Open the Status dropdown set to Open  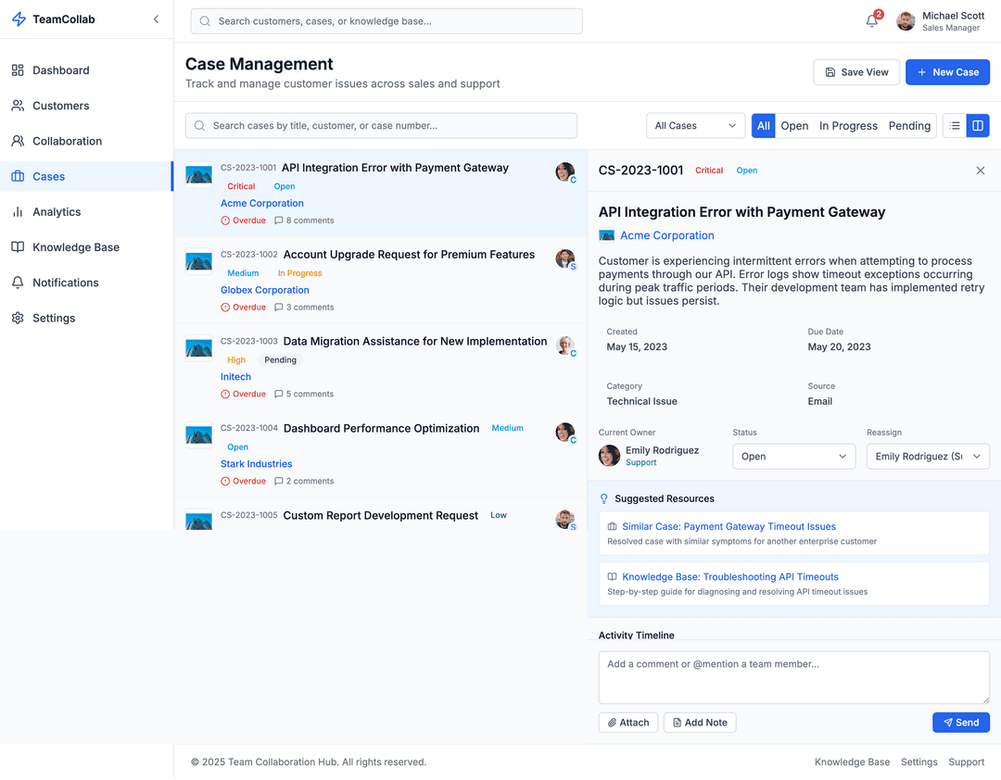pos(793,457)
